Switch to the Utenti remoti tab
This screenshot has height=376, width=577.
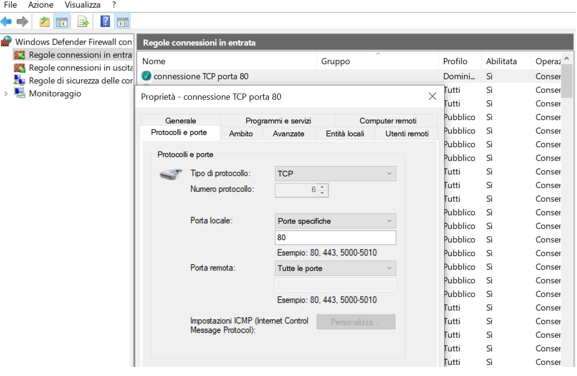click(407, 134)
